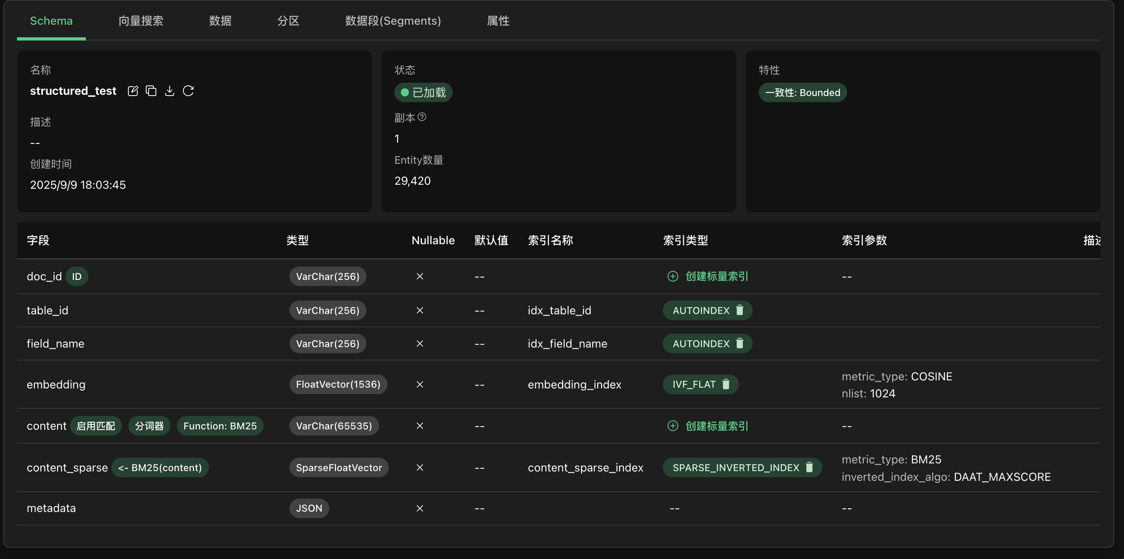Click 创建标量索引 link in content row
Viewport: 1124px width, 559px height.
(x=716, y=426)
